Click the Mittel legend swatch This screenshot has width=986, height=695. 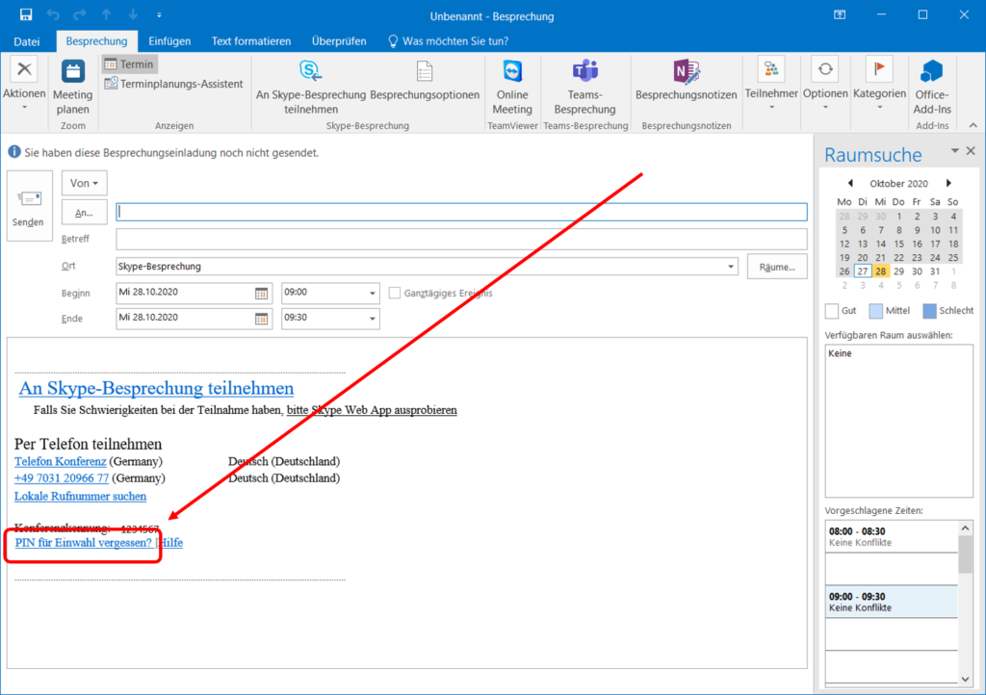click(x=875, y=310)
